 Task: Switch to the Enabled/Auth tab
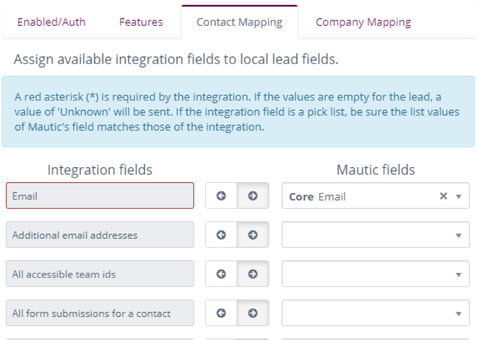pos(51,22)
